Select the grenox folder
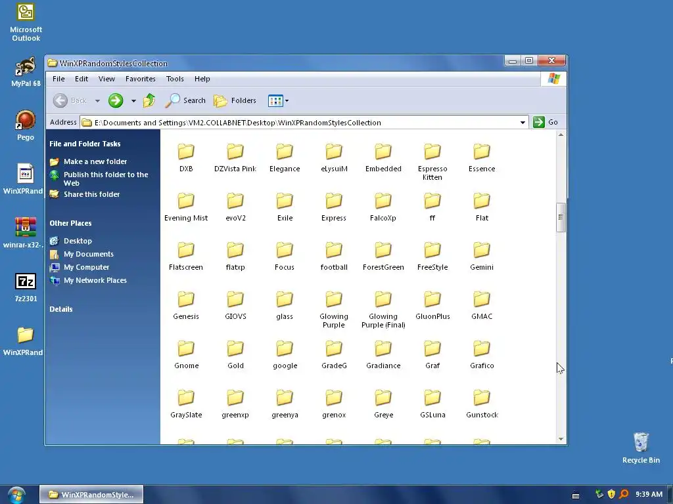Image resolution: width=673 pixels, height=504 pixels. [x=334, y=404]
